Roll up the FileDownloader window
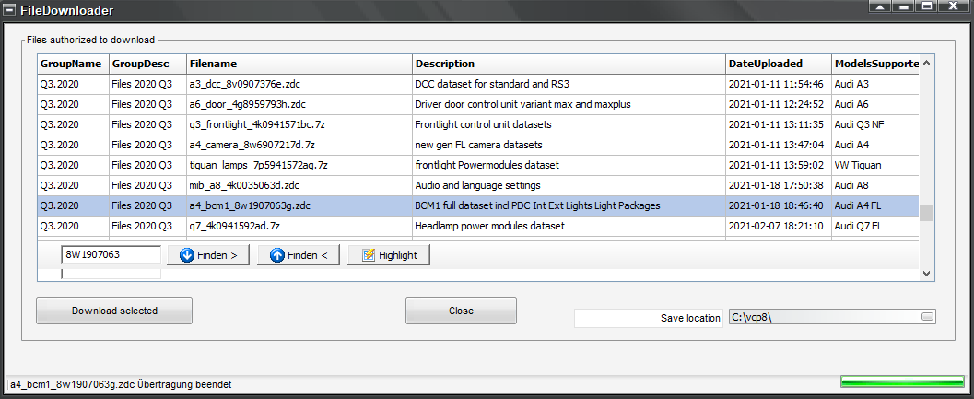 (879, 6)
